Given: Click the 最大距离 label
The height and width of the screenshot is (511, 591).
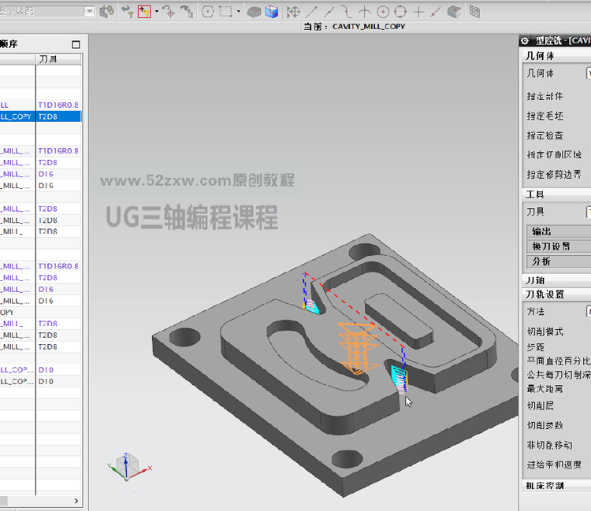Looking at the screenshot, I should tap(545, 388).
